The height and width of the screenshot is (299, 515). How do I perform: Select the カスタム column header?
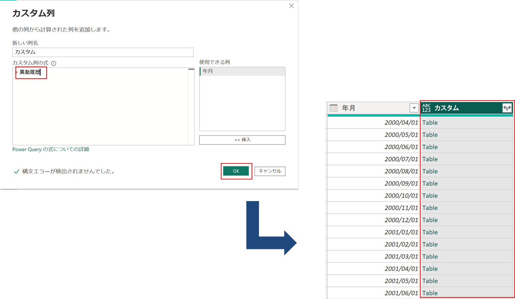tap(466, 108)
